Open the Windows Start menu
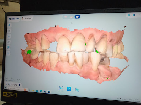 click(6, 88)
